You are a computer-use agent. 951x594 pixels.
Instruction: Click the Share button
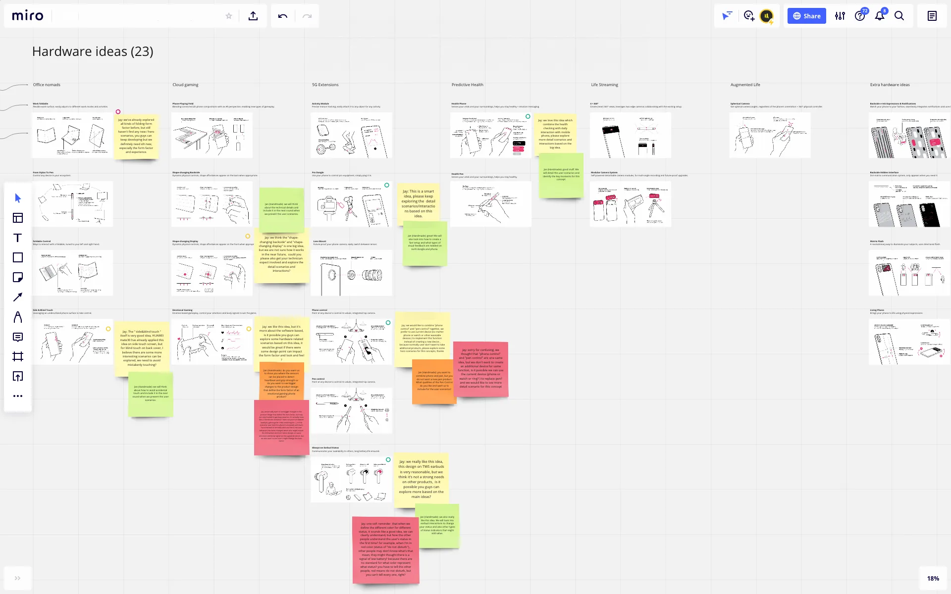click(806, 16)
